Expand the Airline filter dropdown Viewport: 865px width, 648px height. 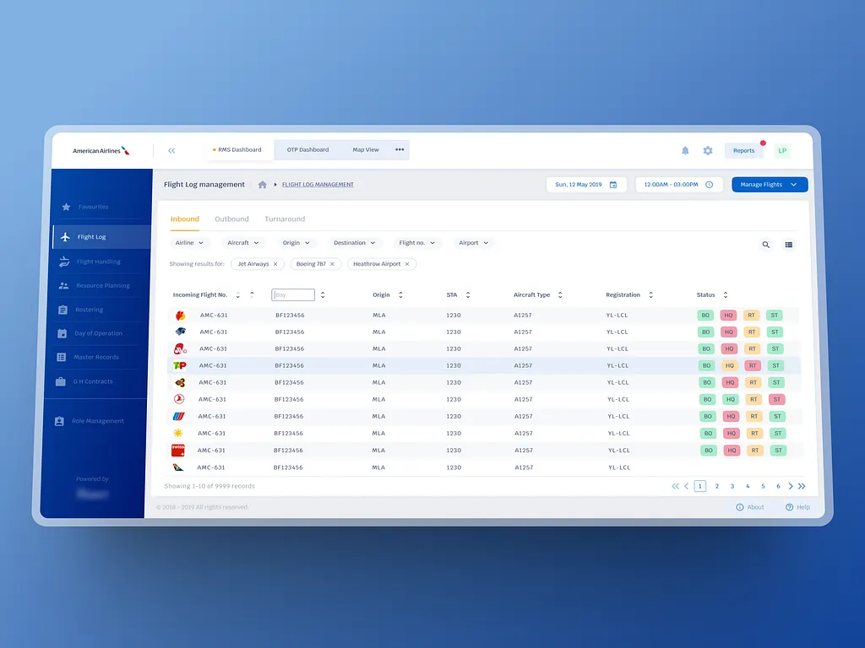(190, 243)
